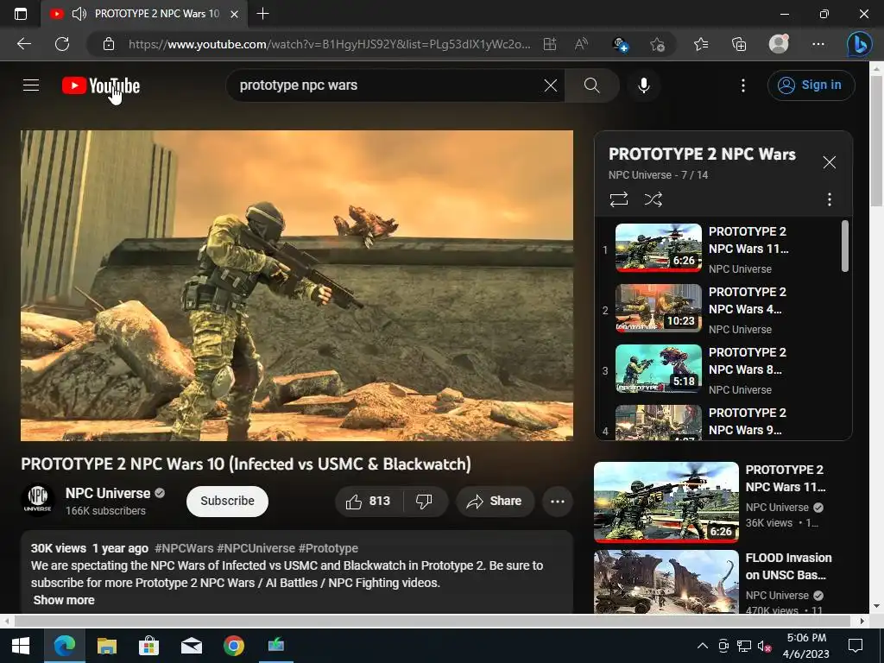
Task: Go back in browser
Action: [23, 44]
